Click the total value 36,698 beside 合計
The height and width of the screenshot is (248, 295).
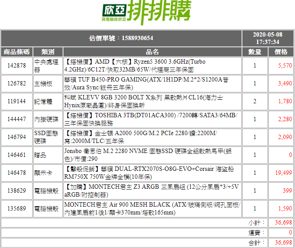tap(284, 242)
